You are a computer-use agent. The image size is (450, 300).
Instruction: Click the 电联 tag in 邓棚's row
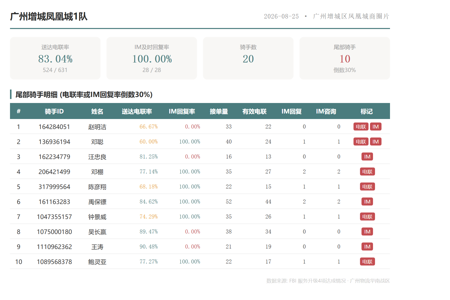(x=367, y=171)
